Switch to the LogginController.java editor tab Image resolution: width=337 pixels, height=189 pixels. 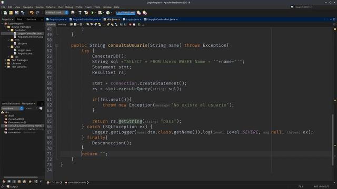pyautogui.click(x=161, y=19)
